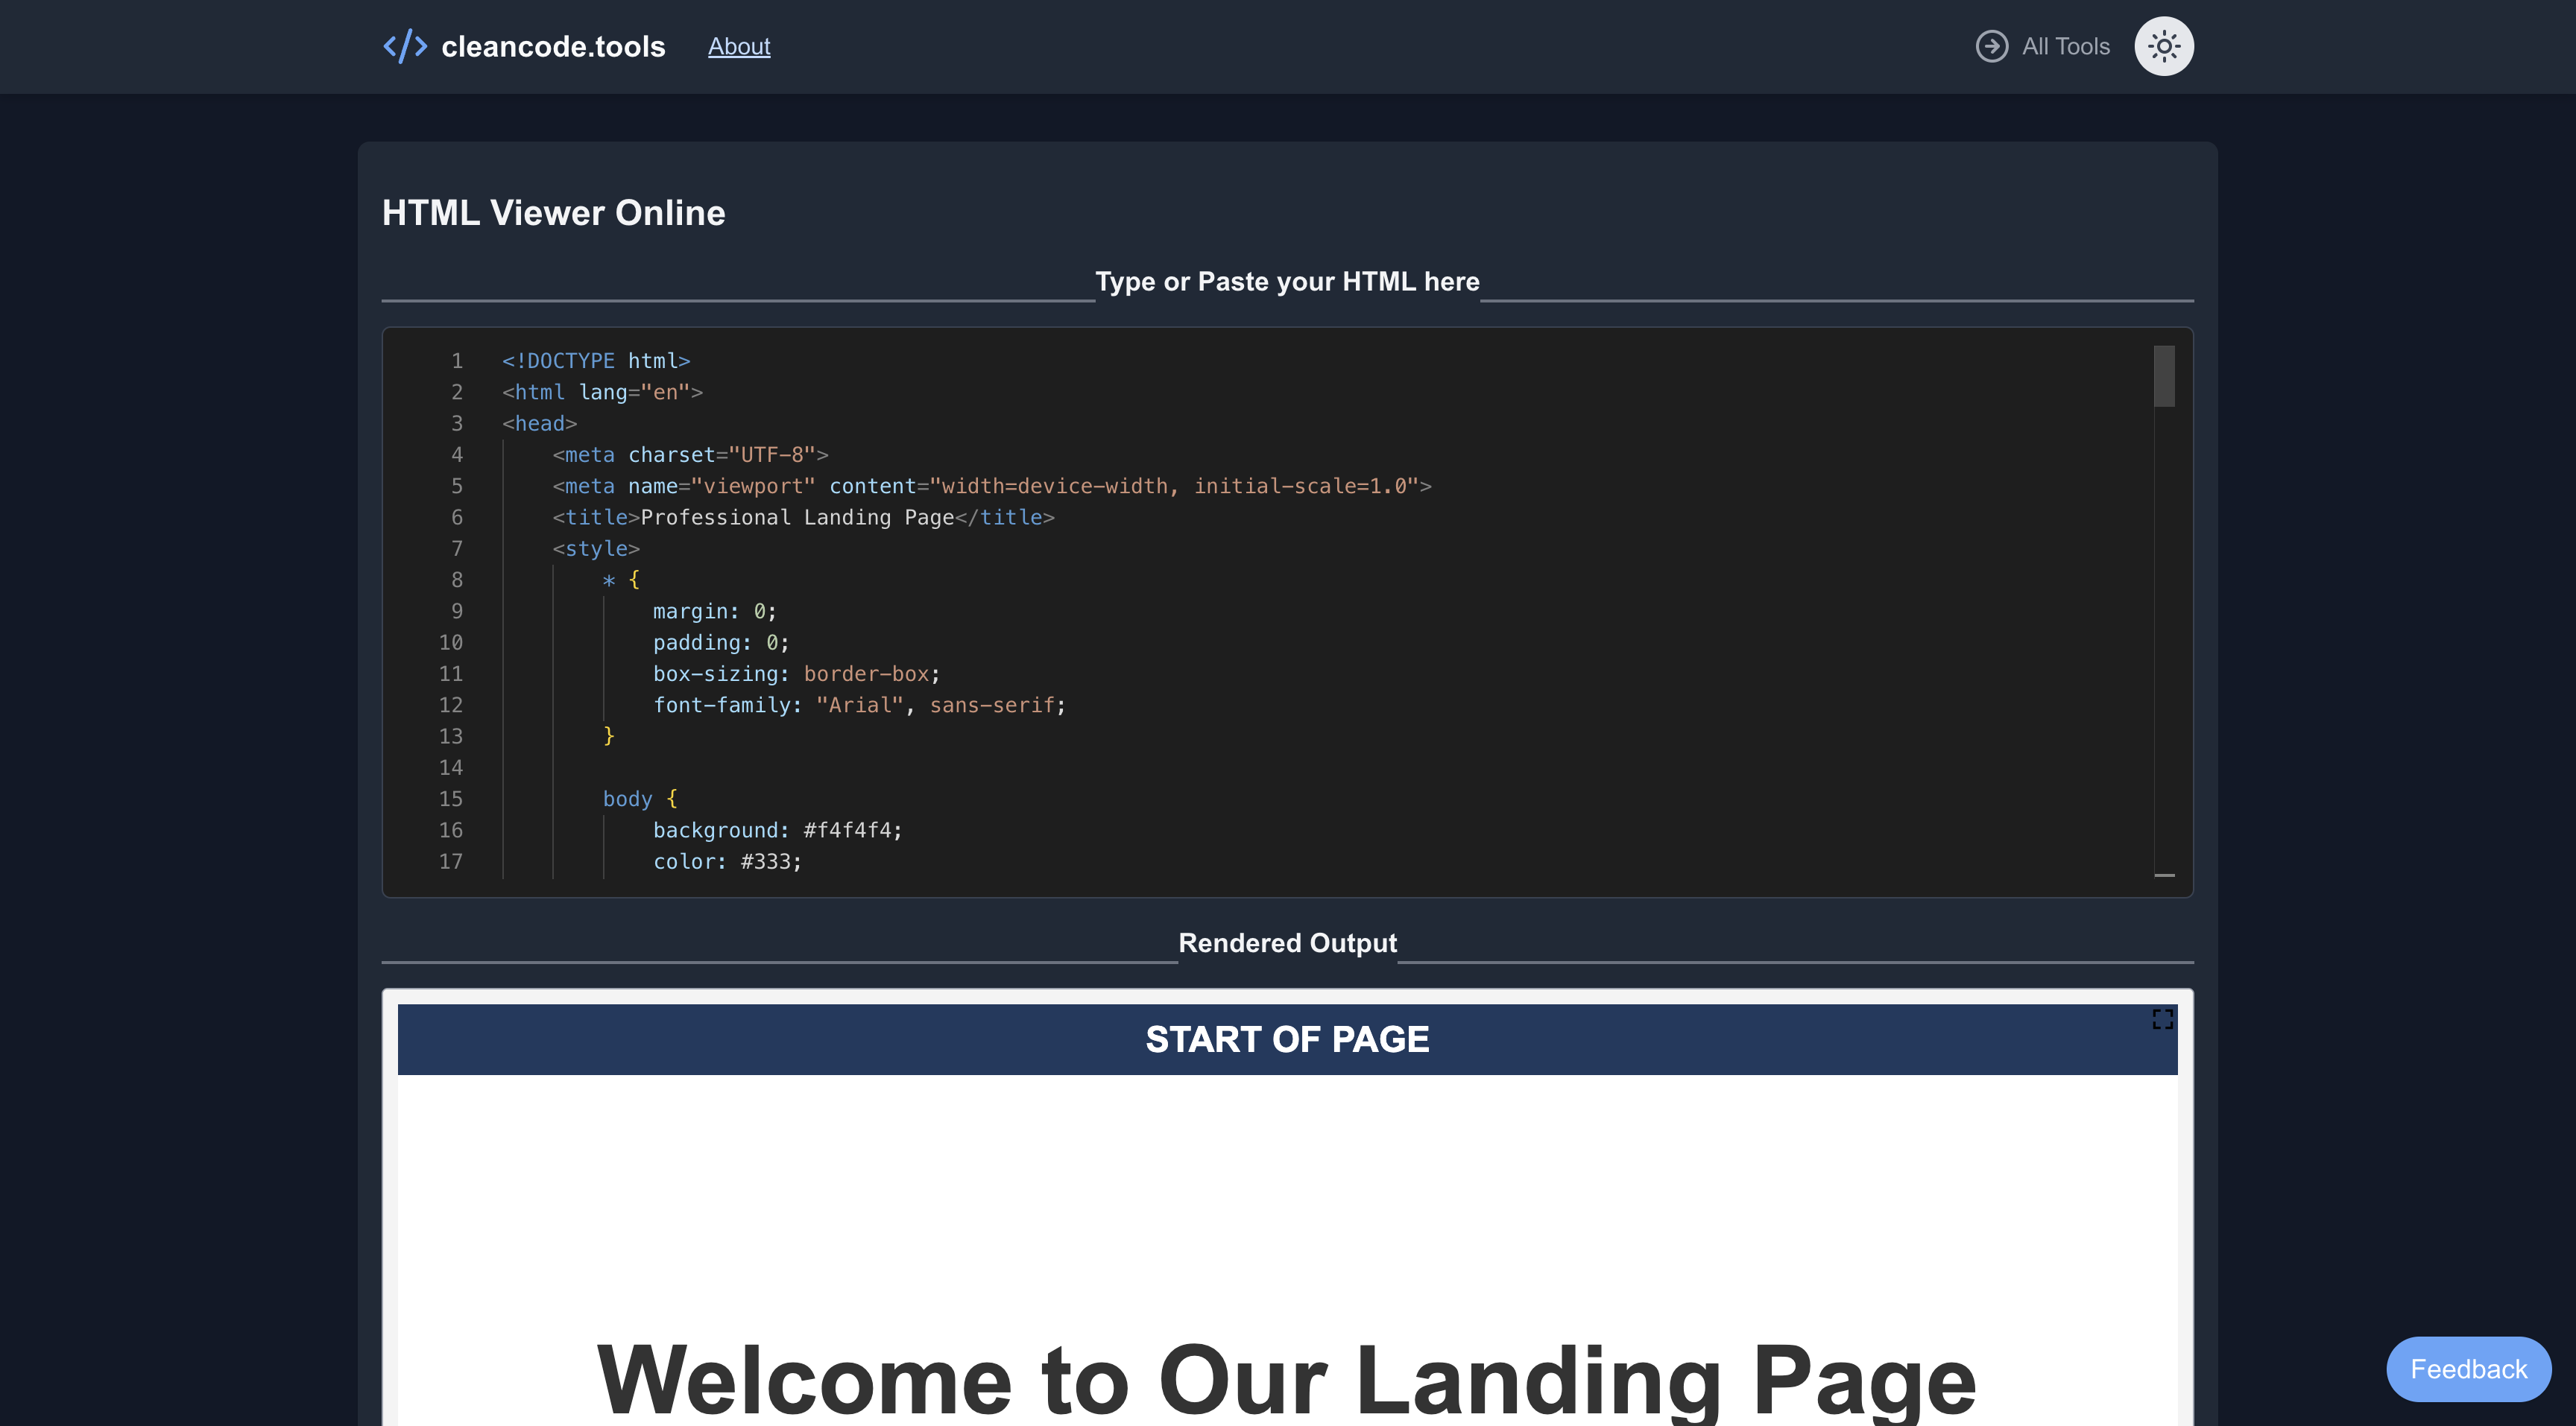Screen dimensions: 2576x1426
Task: Open the Feedback button
Action: point(2468,1368)
